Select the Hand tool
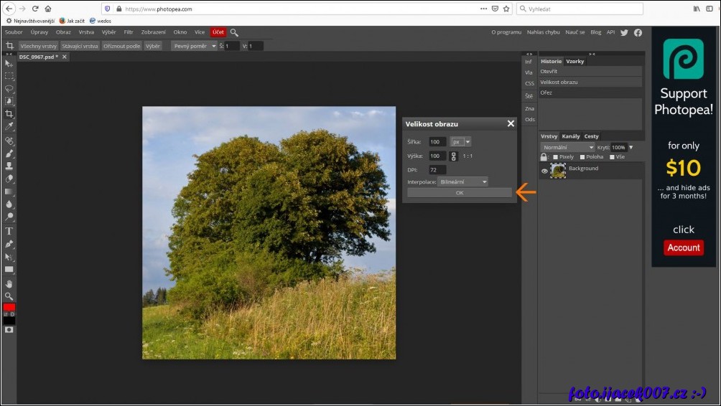 click(9, 283)
